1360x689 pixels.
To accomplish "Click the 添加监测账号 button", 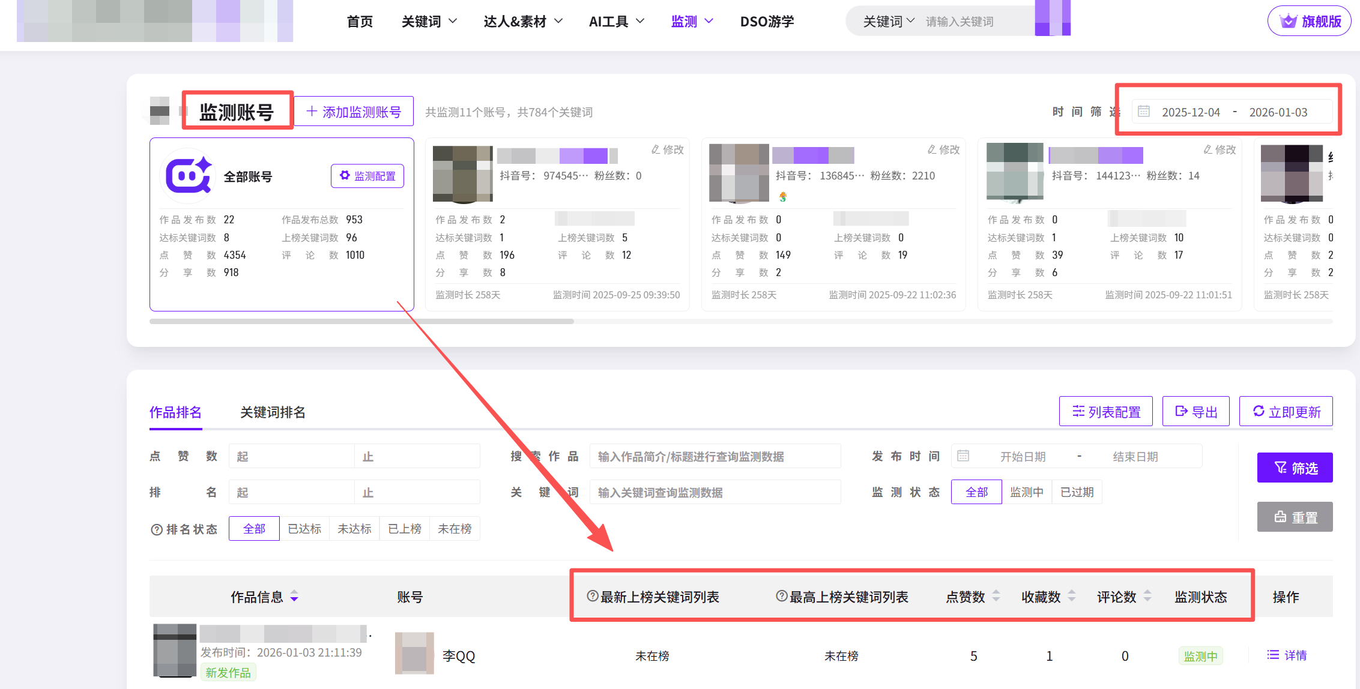I will [x=354, y=112].
